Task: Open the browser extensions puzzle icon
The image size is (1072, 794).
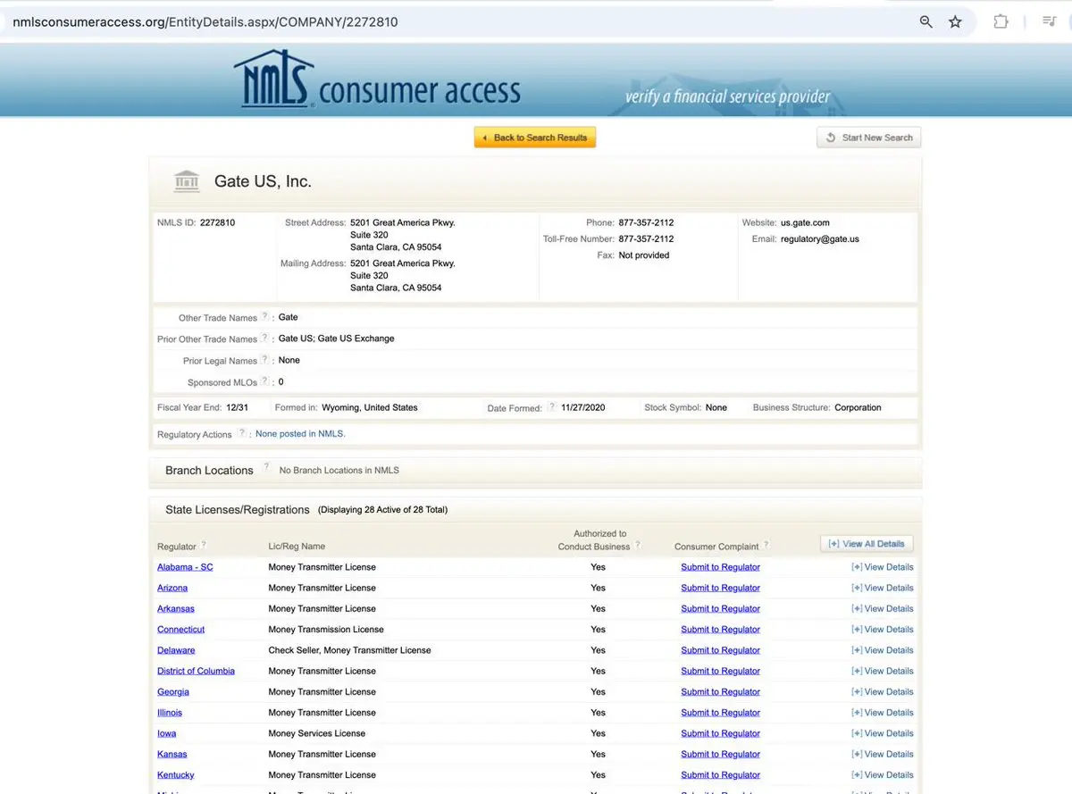Action: point(1001,21)
